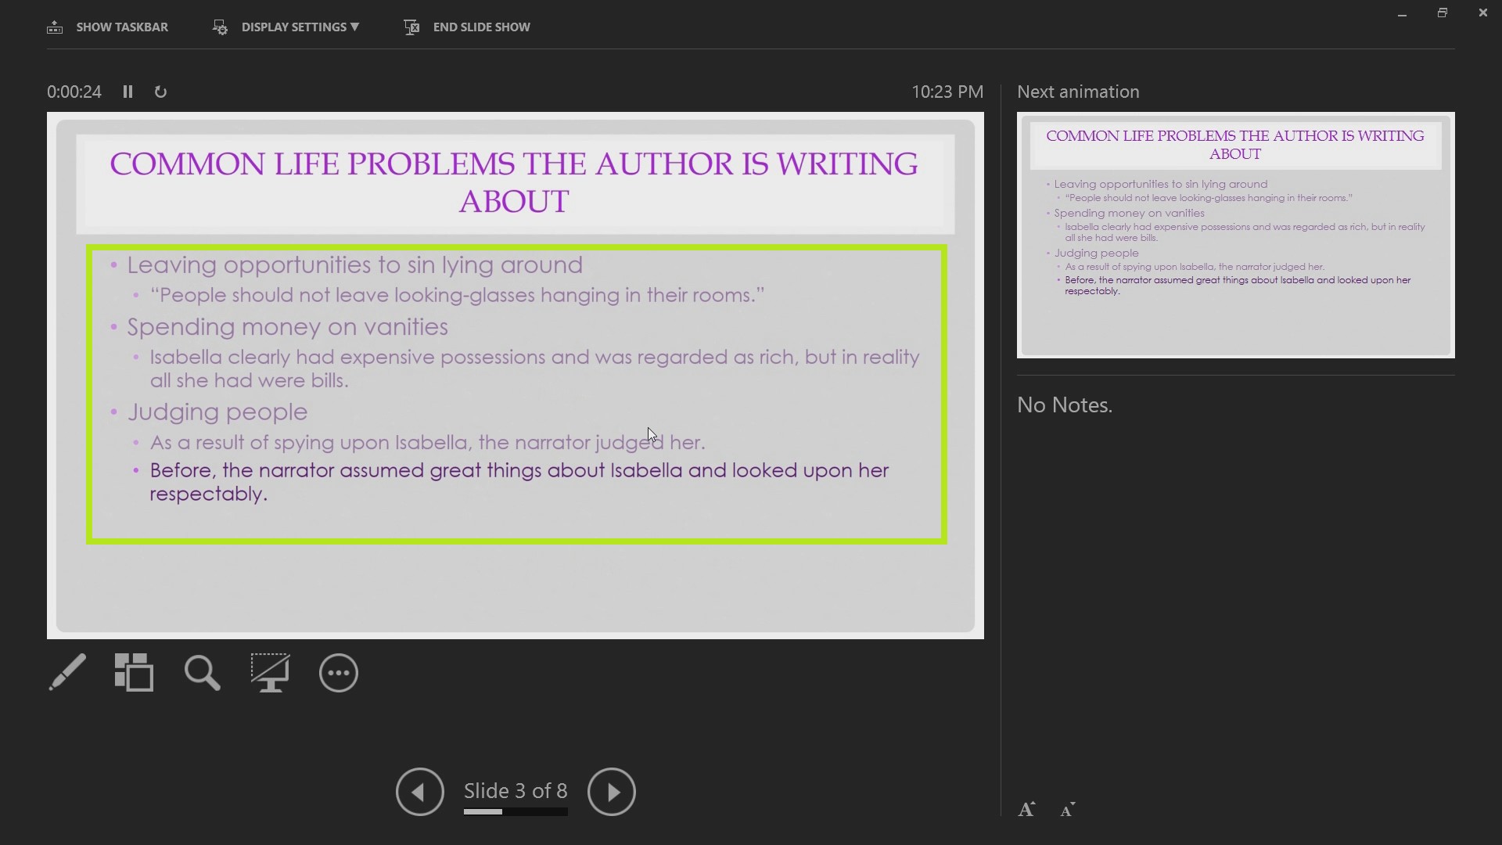Screen dimensions: 1502x845
Task: Click the Show Taskbar icon
Action: tap(55, 27)
